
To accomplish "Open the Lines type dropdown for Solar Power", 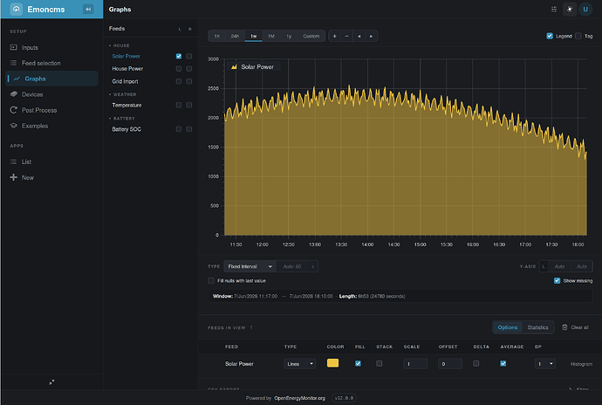I will click(x=300, y=364).
